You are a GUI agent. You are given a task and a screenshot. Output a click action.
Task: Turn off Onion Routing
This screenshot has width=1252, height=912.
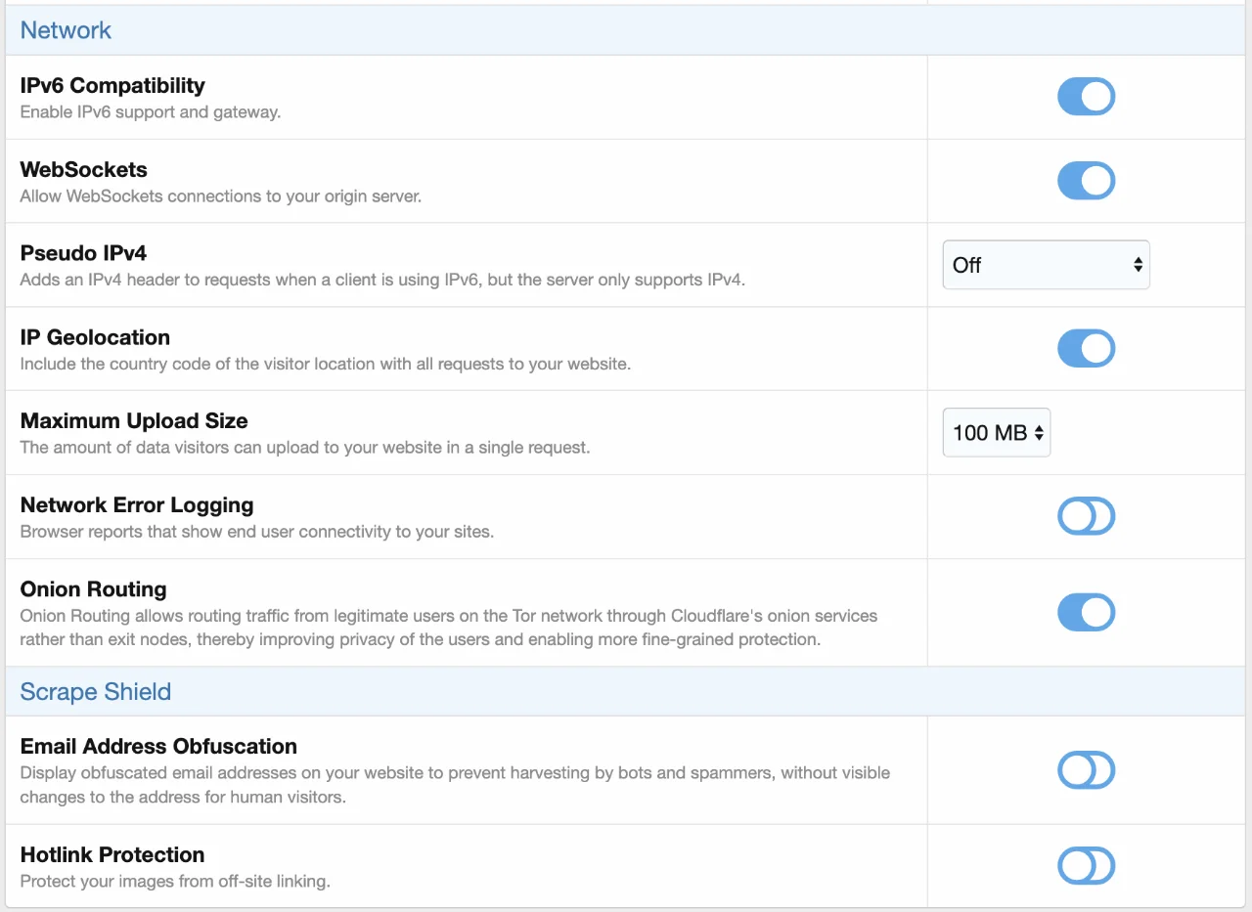(1086, 612)
